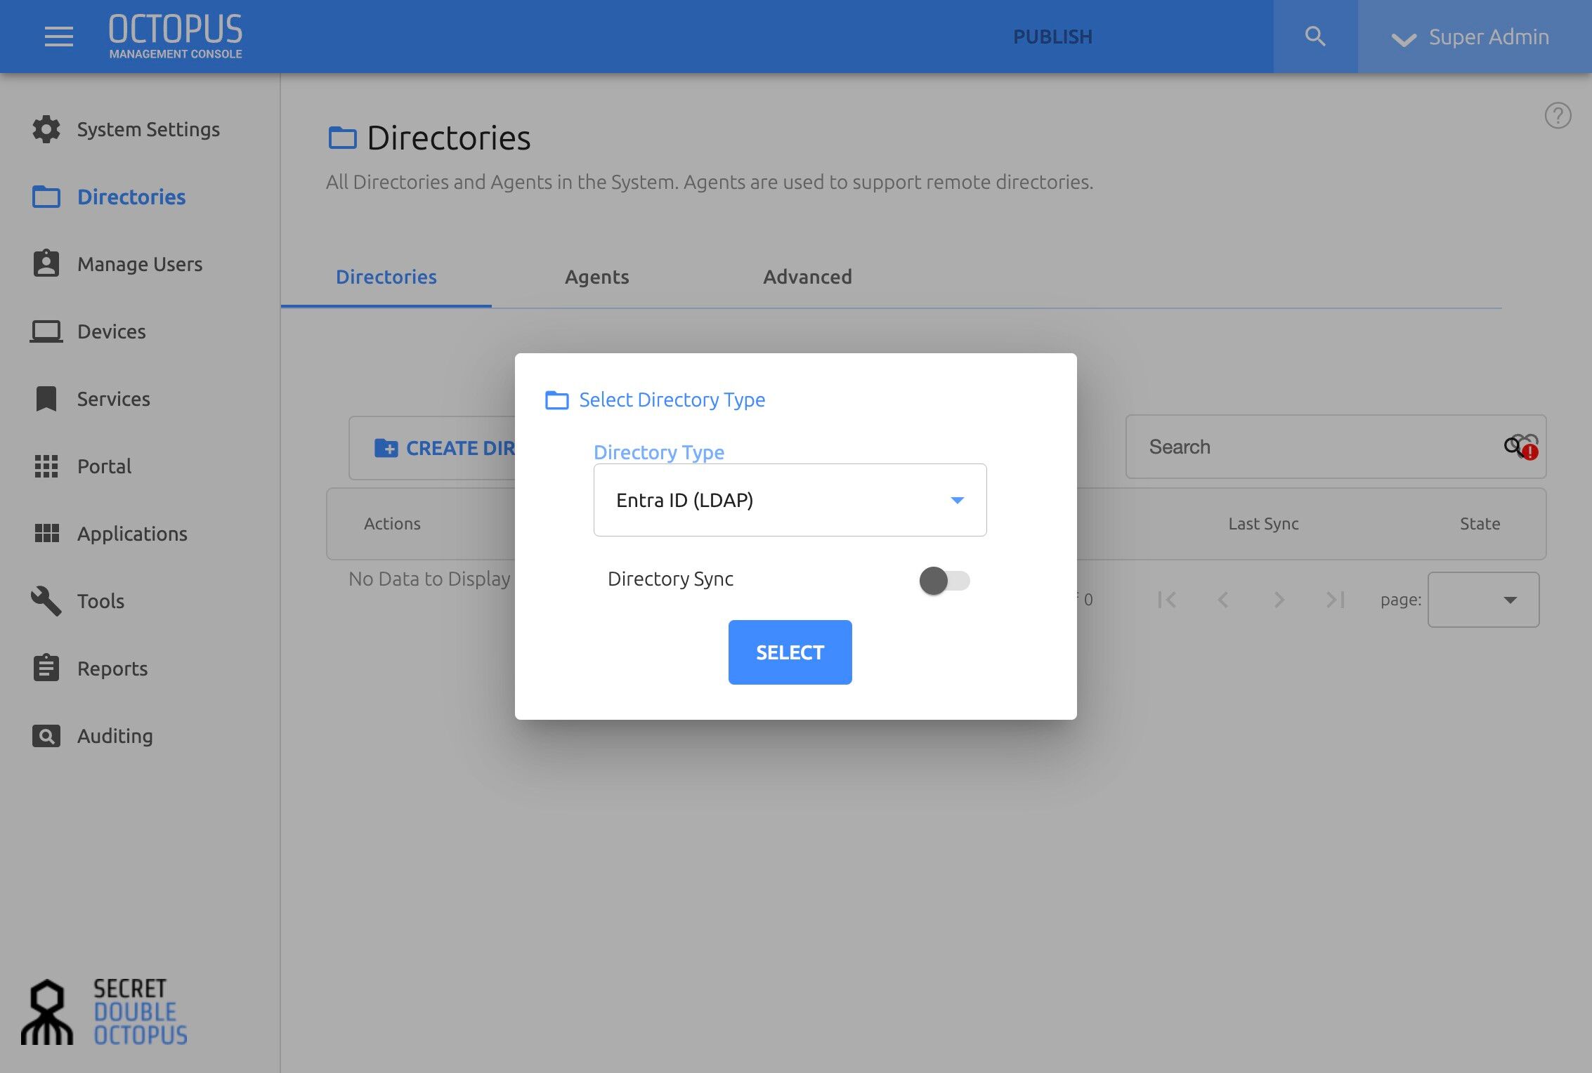Open the header search magnifier
1592x1073 pixels.
(1315, 37)
